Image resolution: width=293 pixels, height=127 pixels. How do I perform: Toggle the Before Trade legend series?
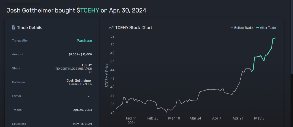(241, 28)
